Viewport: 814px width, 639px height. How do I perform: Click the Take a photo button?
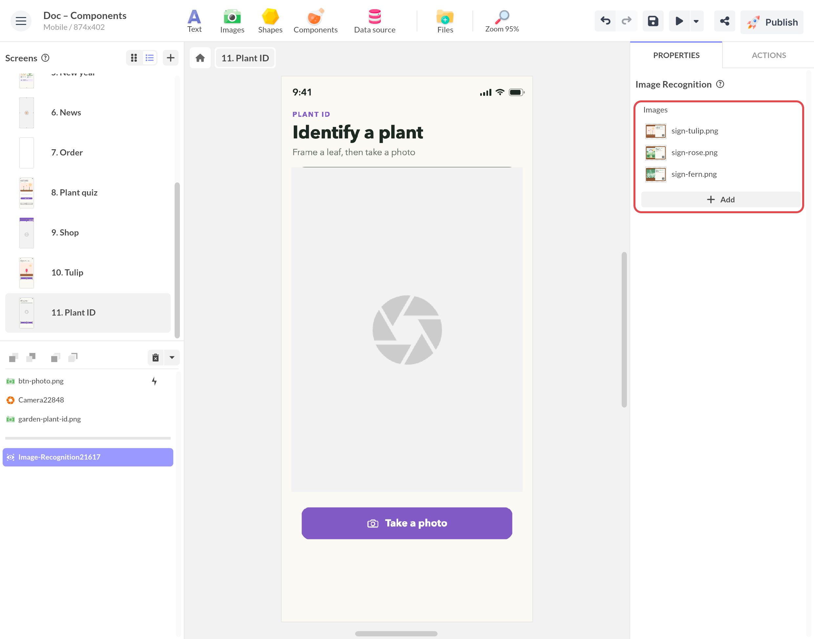point(407,524)
